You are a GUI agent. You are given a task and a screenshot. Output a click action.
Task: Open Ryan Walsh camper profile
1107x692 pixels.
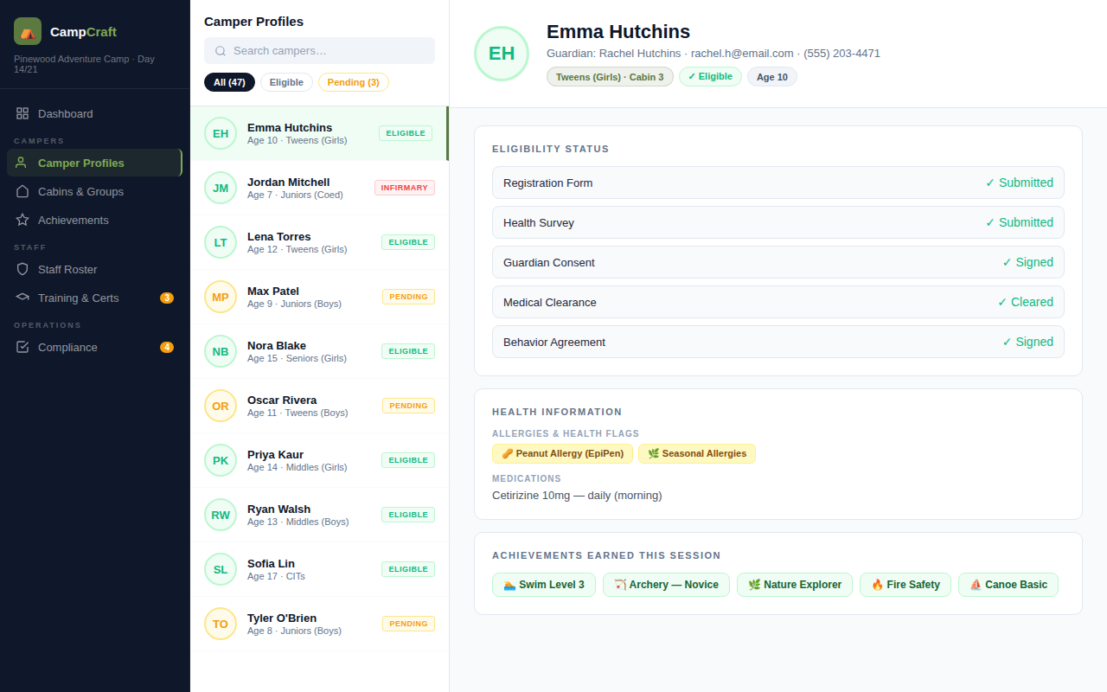coord(319,515)
